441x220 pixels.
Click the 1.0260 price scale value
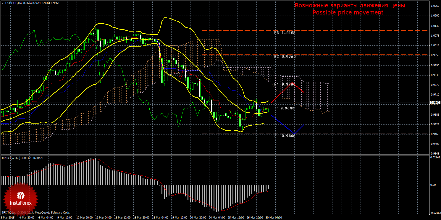435,6
